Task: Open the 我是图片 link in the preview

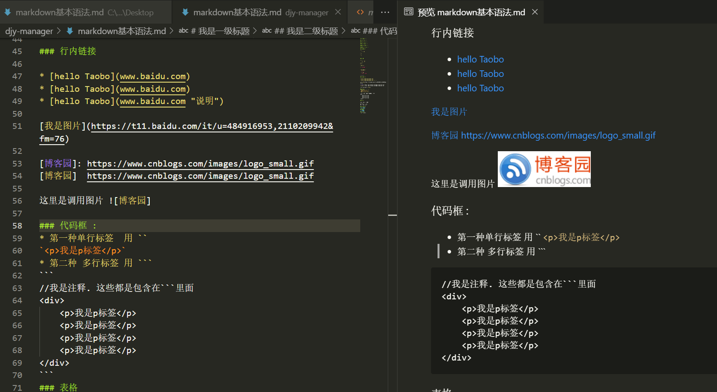Action: click(449, 112)
